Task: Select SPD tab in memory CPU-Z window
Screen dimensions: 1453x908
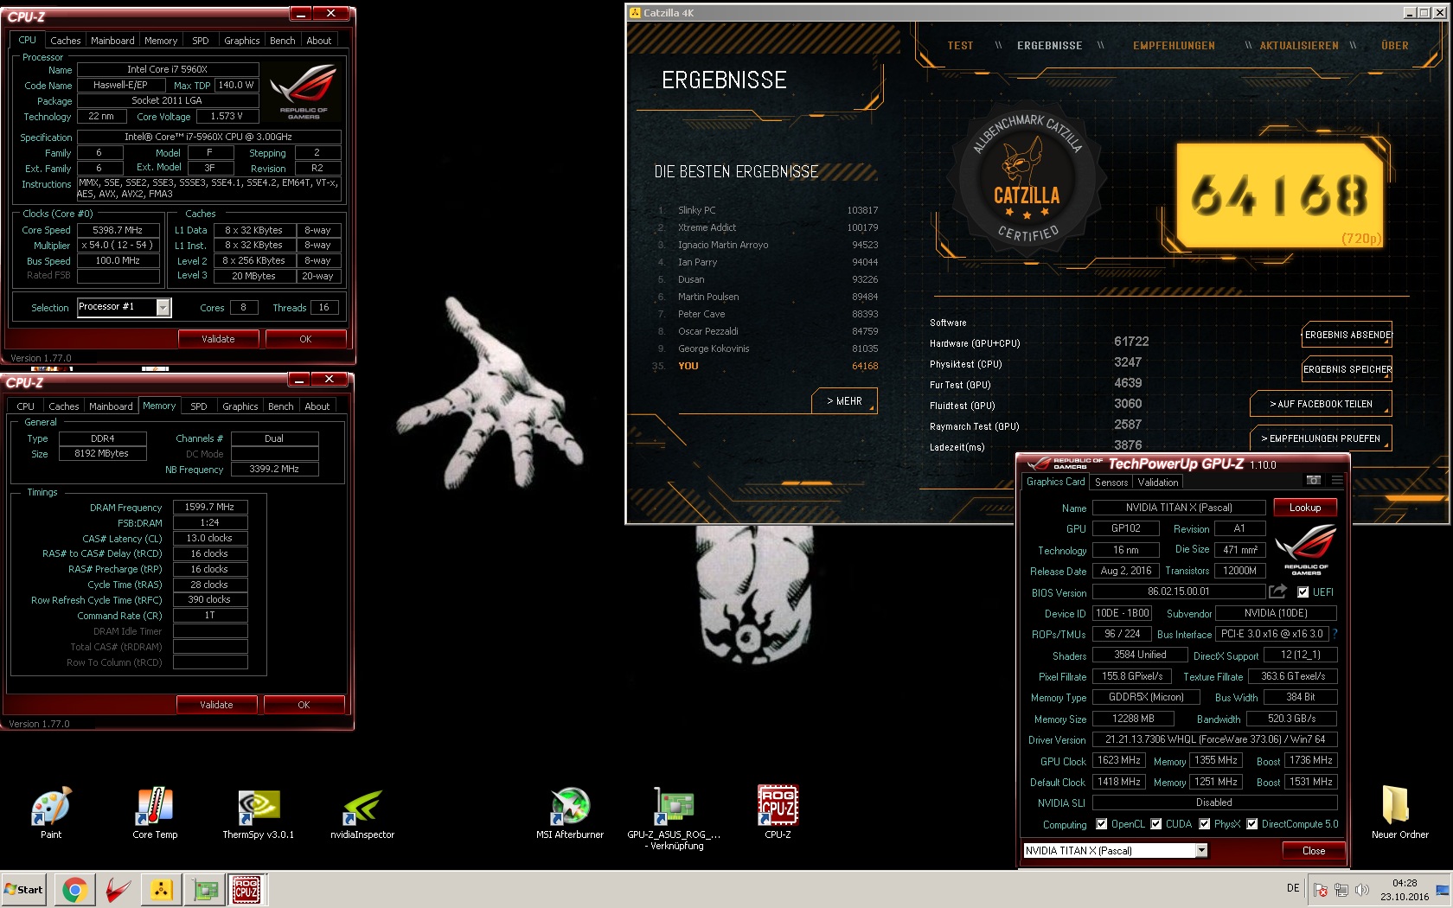Action: coord(198,406)
